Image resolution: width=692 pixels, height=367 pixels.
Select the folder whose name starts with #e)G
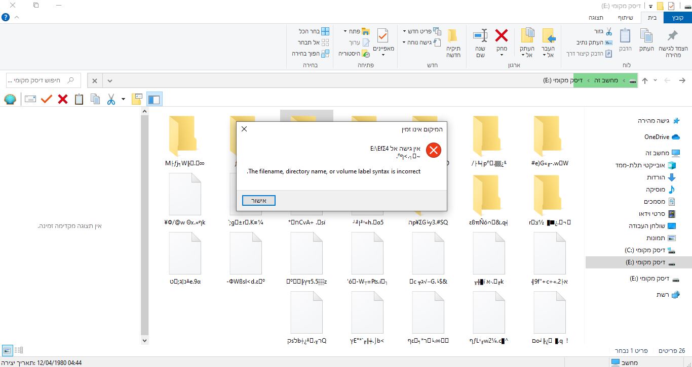(x=550, y=141)
